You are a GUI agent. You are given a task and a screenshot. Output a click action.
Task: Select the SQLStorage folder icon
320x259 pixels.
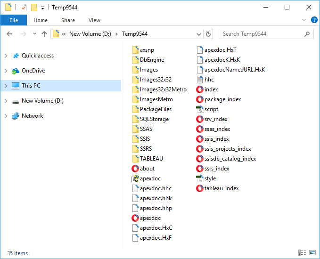point(135,119)
